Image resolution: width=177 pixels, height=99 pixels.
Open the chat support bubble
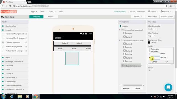[x=168, y=87]
